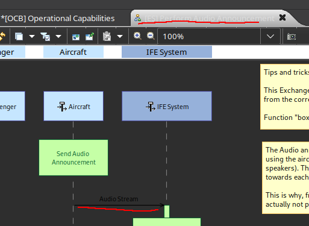Click the yellow refresh arrows toolbar icon
Viewport: 309px width, 226px height.
click(x=2, y=36)
